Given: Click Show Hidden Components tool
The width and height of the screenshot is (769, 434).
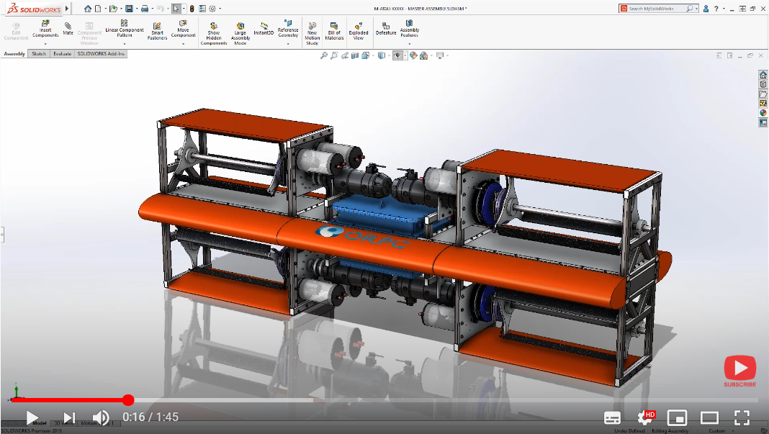Looking at the screenshot, I should click(x=214, y=33).
